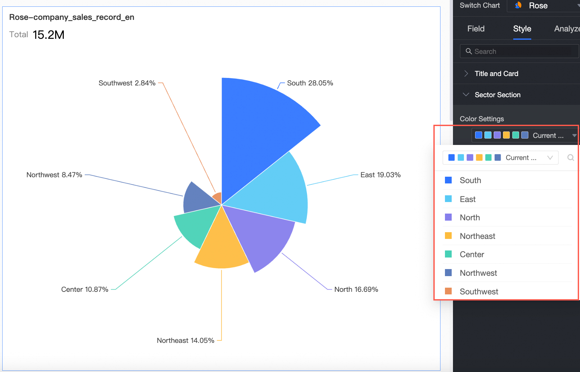The height and width of the screenshot is (372, 580).
Task: Select the South row label
Action: click(x=470, y=180)
